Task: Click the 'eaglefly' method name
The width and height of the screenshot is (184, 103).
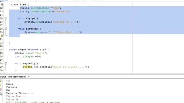Action: (29, 64)
